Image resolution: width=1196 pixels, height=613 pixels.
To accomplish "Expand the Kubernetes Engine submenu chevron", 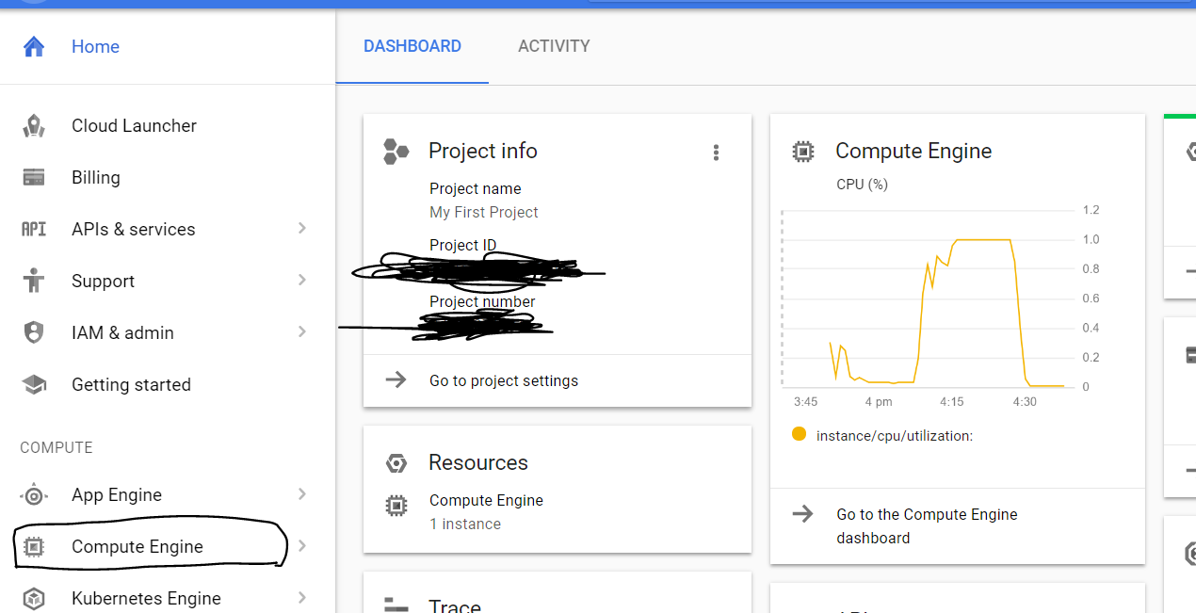I will point(302,597).
